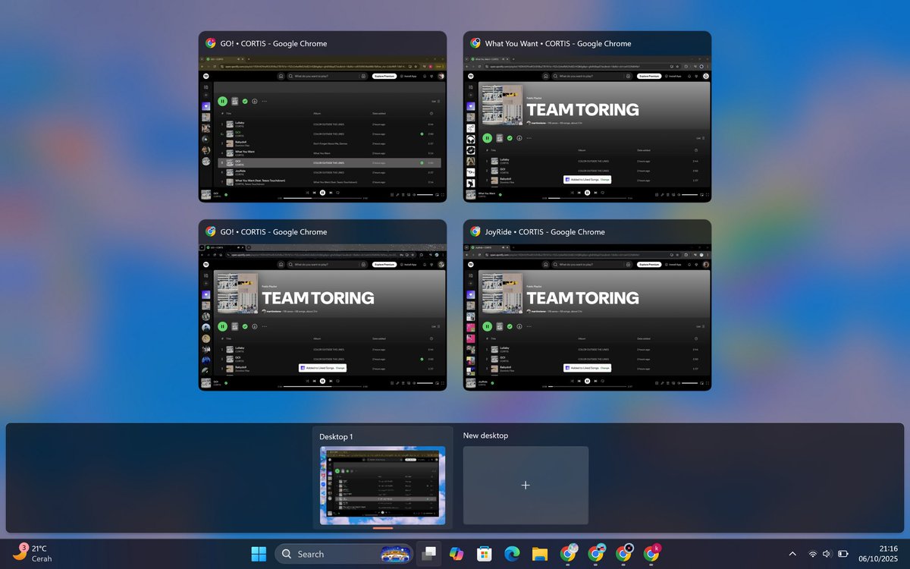
Task: Open Microsoft Edge from the taskbar
Action: 512,554
